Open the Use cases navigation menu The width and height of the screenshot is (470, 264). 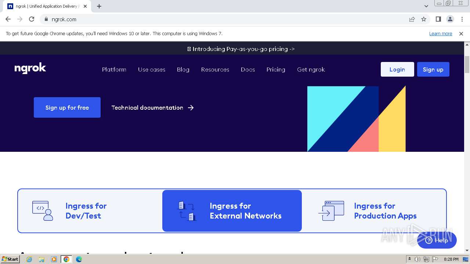pyautogui.click(x=152, y=69)
